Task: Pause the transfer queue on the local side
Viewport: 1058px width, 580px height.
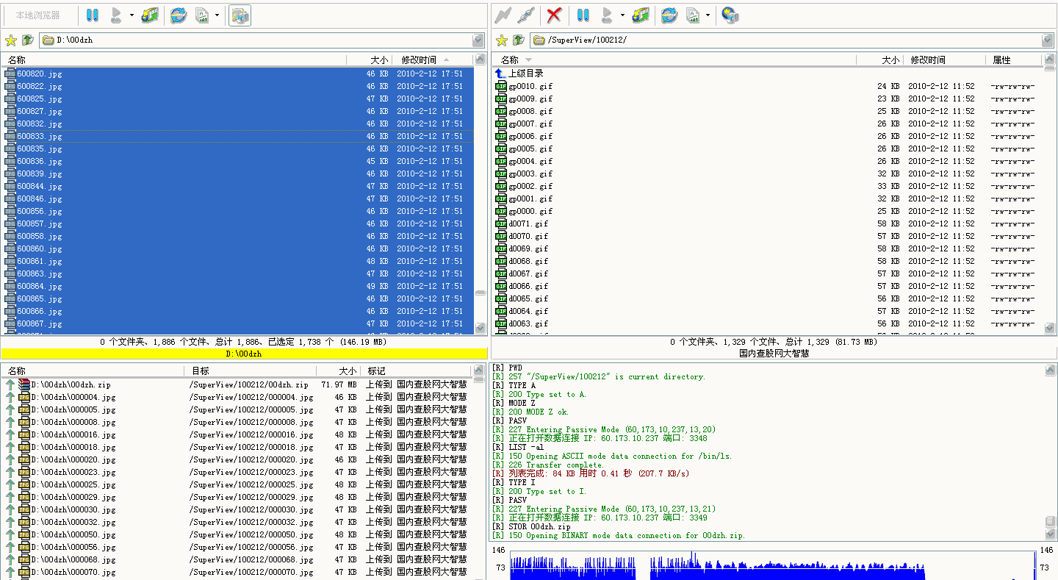Action: (91, 15)
